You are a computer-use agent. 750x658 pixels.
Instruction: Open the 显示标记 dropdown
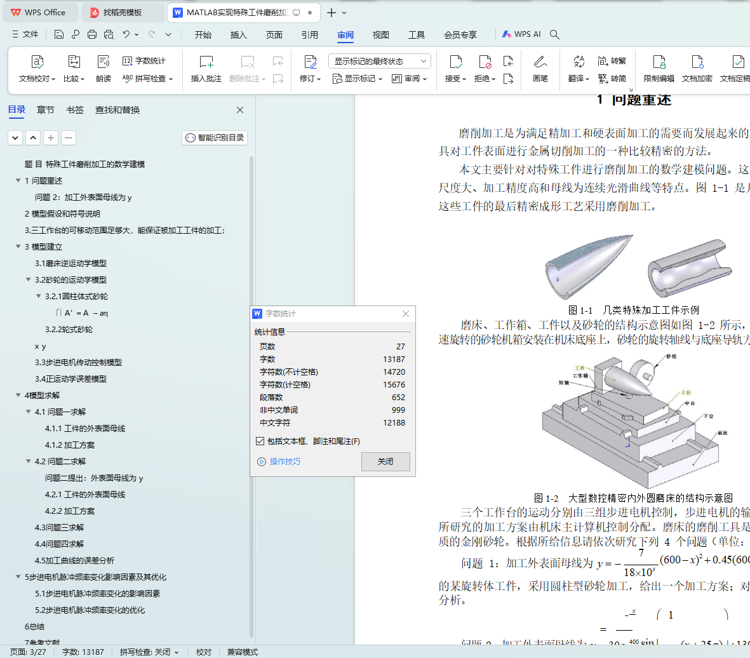[358, 79]
